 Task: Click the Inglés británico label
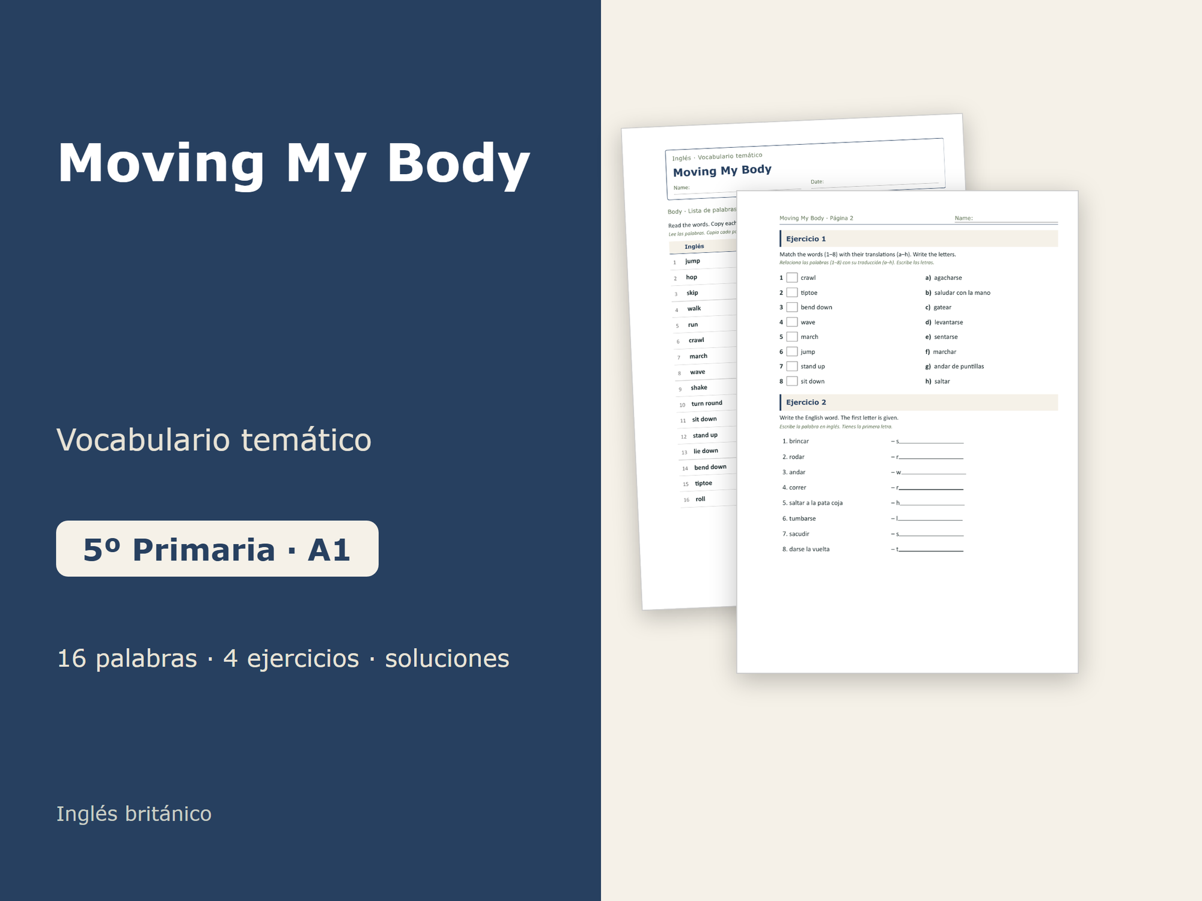click(x=134, y=814)
